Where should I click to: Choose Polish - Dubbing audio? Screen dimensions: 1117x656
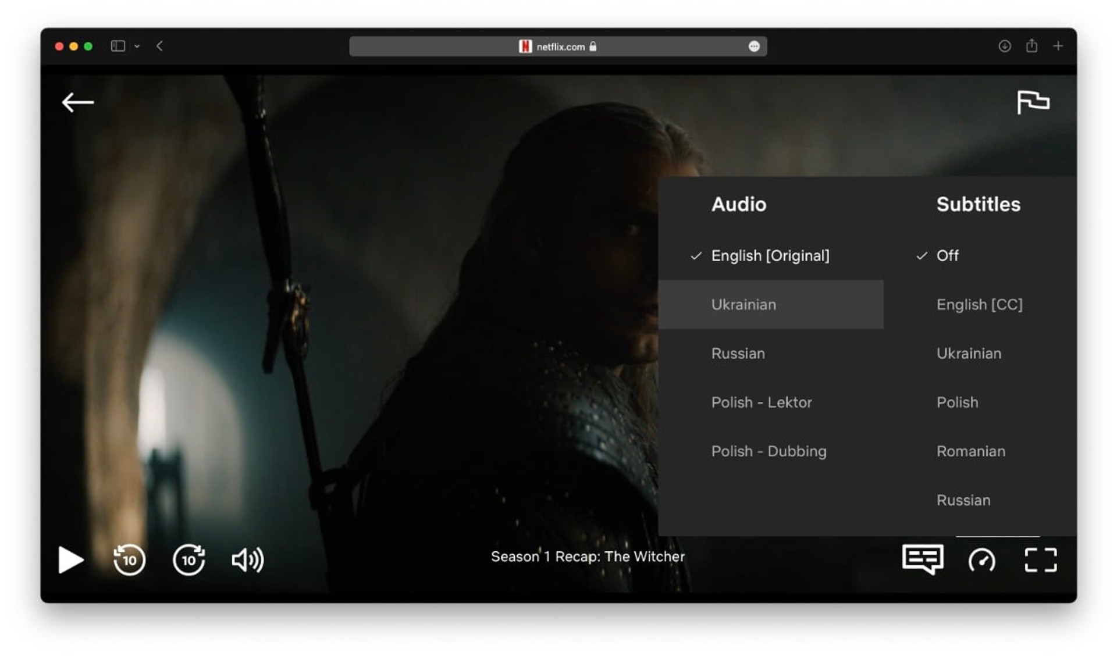click(x=771, y=451)
